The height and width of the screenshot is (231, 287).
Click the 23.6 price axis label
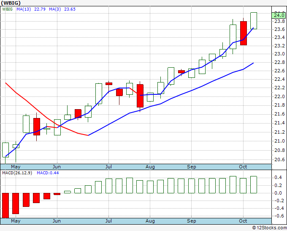point(279,29)
